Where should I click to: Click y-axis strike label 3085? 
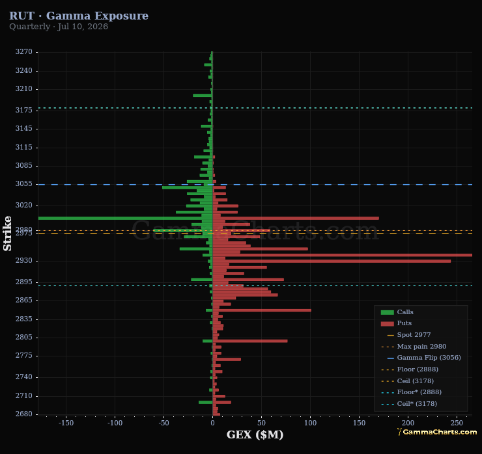24,165
